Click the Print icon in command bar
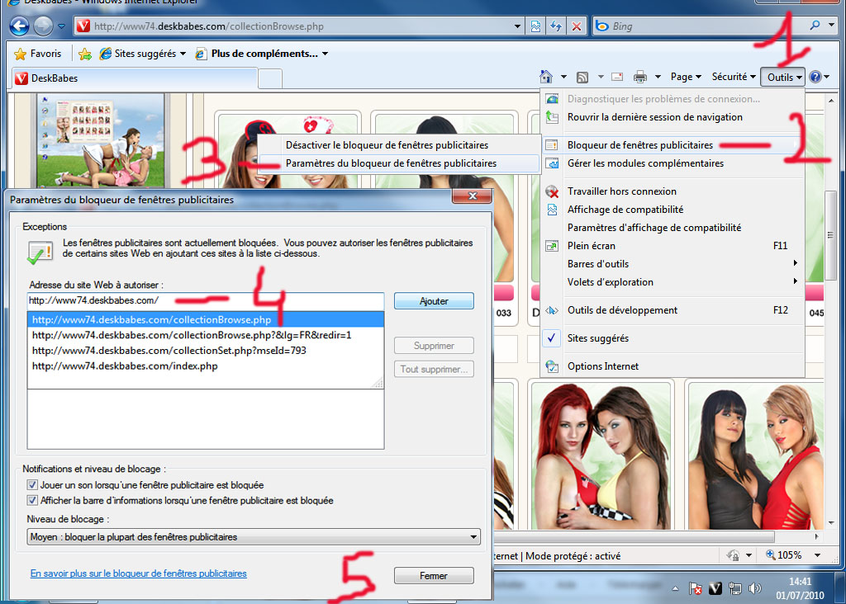Image resolution: width=846 pixels, height=604 pixels. [640, 77]
